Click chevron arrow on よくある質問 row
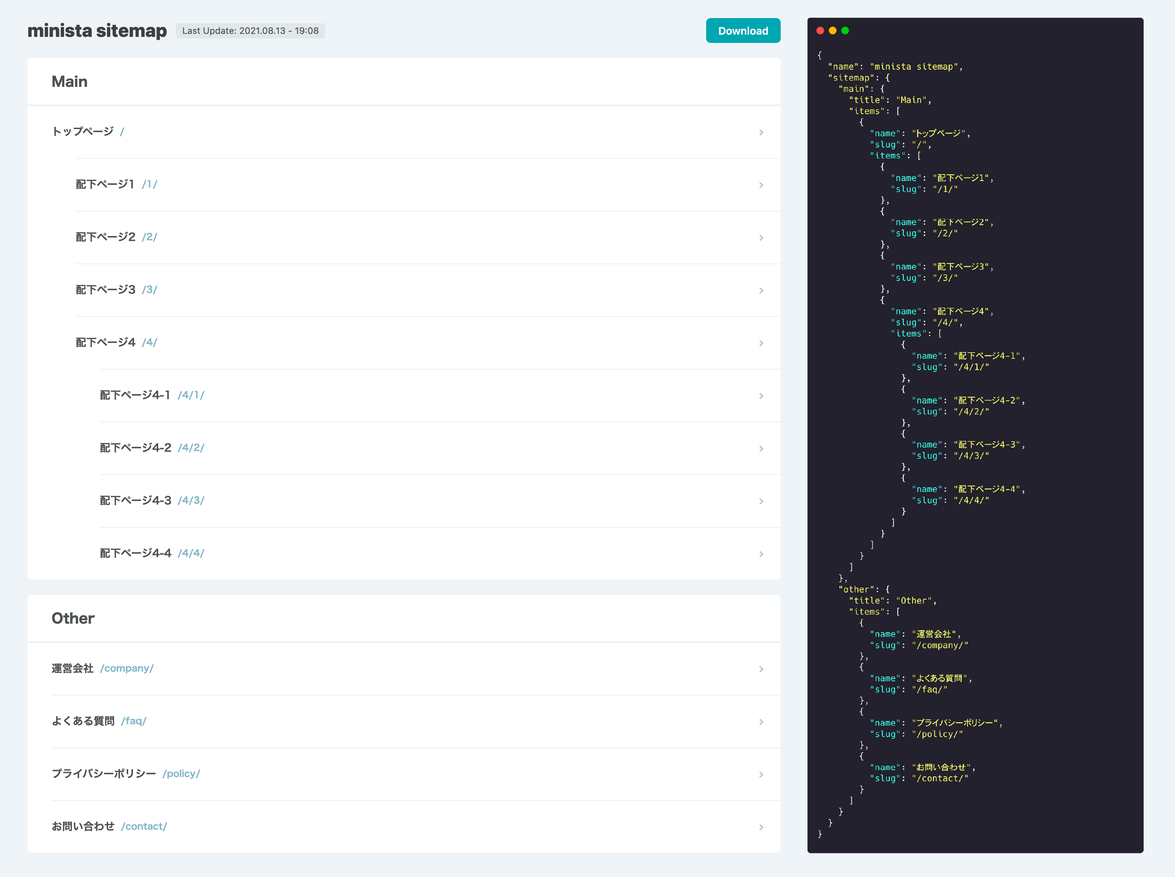Screen dimensions: 1175x877 tap(761, 722)
